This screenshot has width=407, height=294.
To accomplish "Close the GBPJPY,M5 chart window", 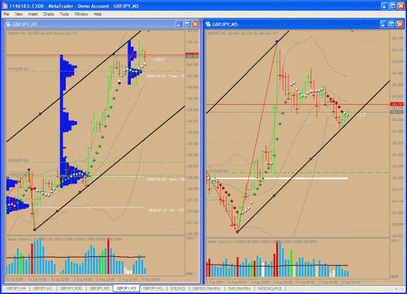I will coord(400,24).
